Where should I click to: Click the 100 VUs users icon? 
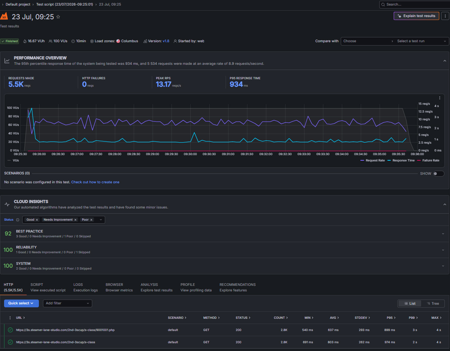tap(50, 41)
